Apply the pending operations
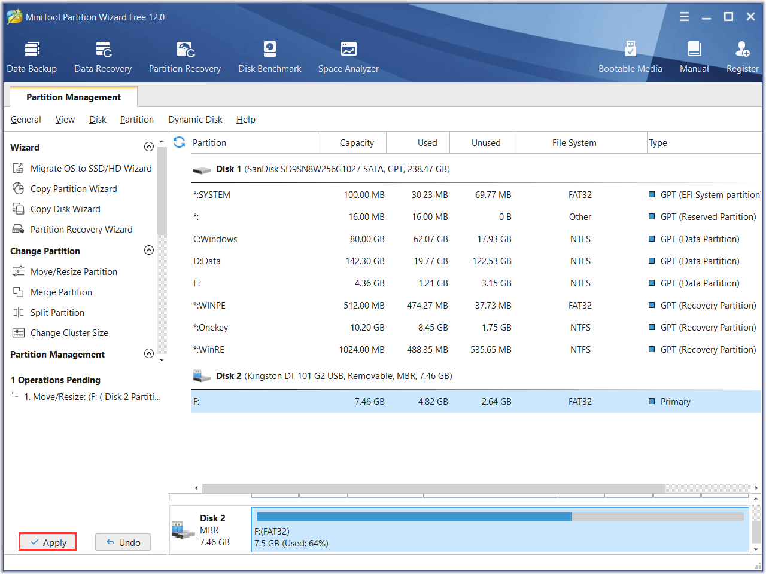The width and height of the screenshot is (766, 574). click(x=48, y=542)
